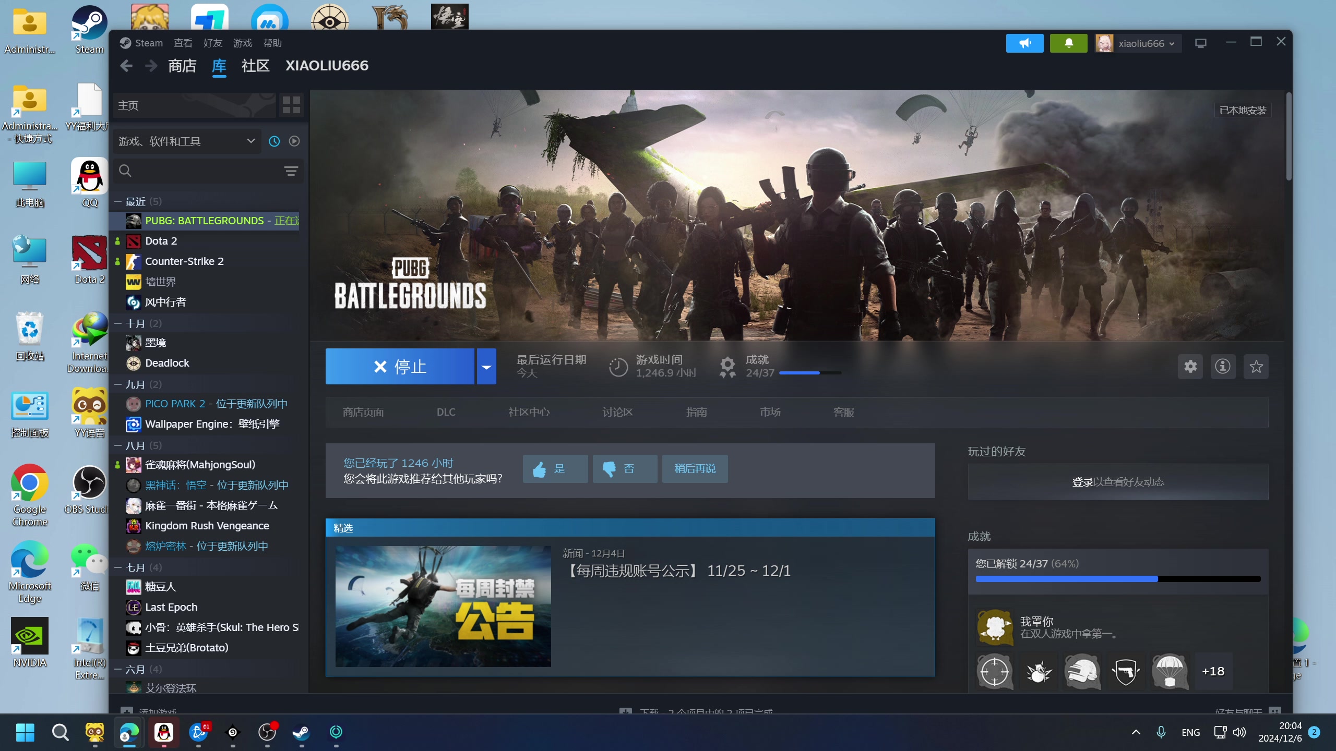The width and height of the screenshot is (1336, 751).
Task: Select Kingdom Rush Vengeance in library
Action: (x=207, y=526)
